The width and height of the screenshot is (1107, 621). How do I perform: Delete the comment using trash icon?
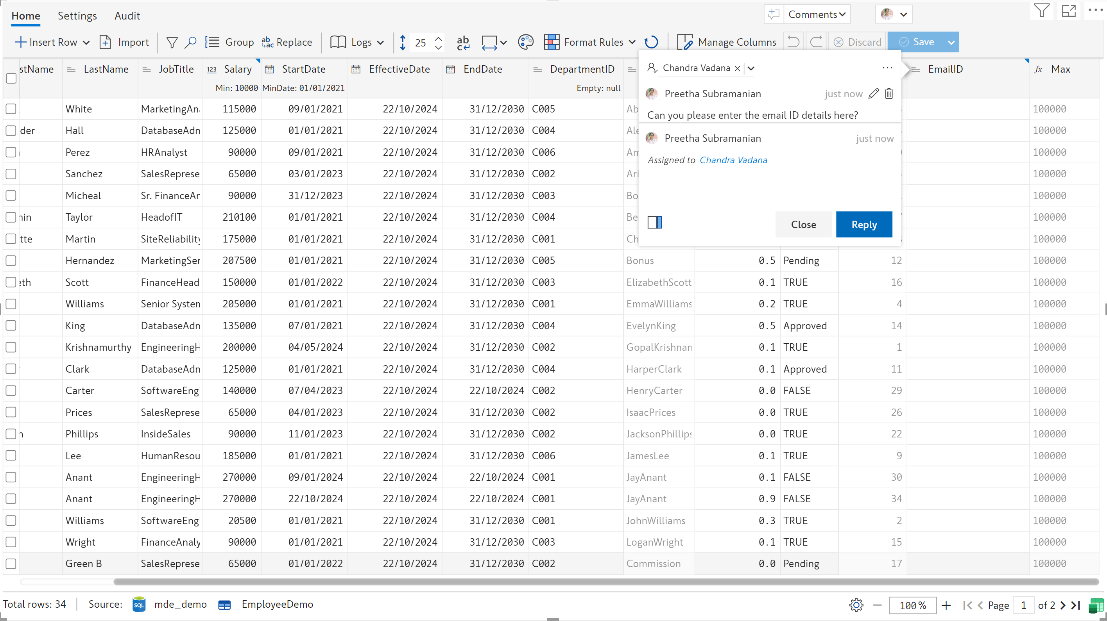tap(889, 94)
